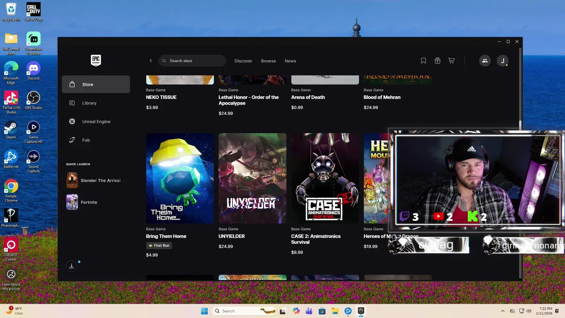Image resolution: width=565 pixels, height=318 pixels.
Task: Click the Arena of Death title
Action: [x=308, y=97]
